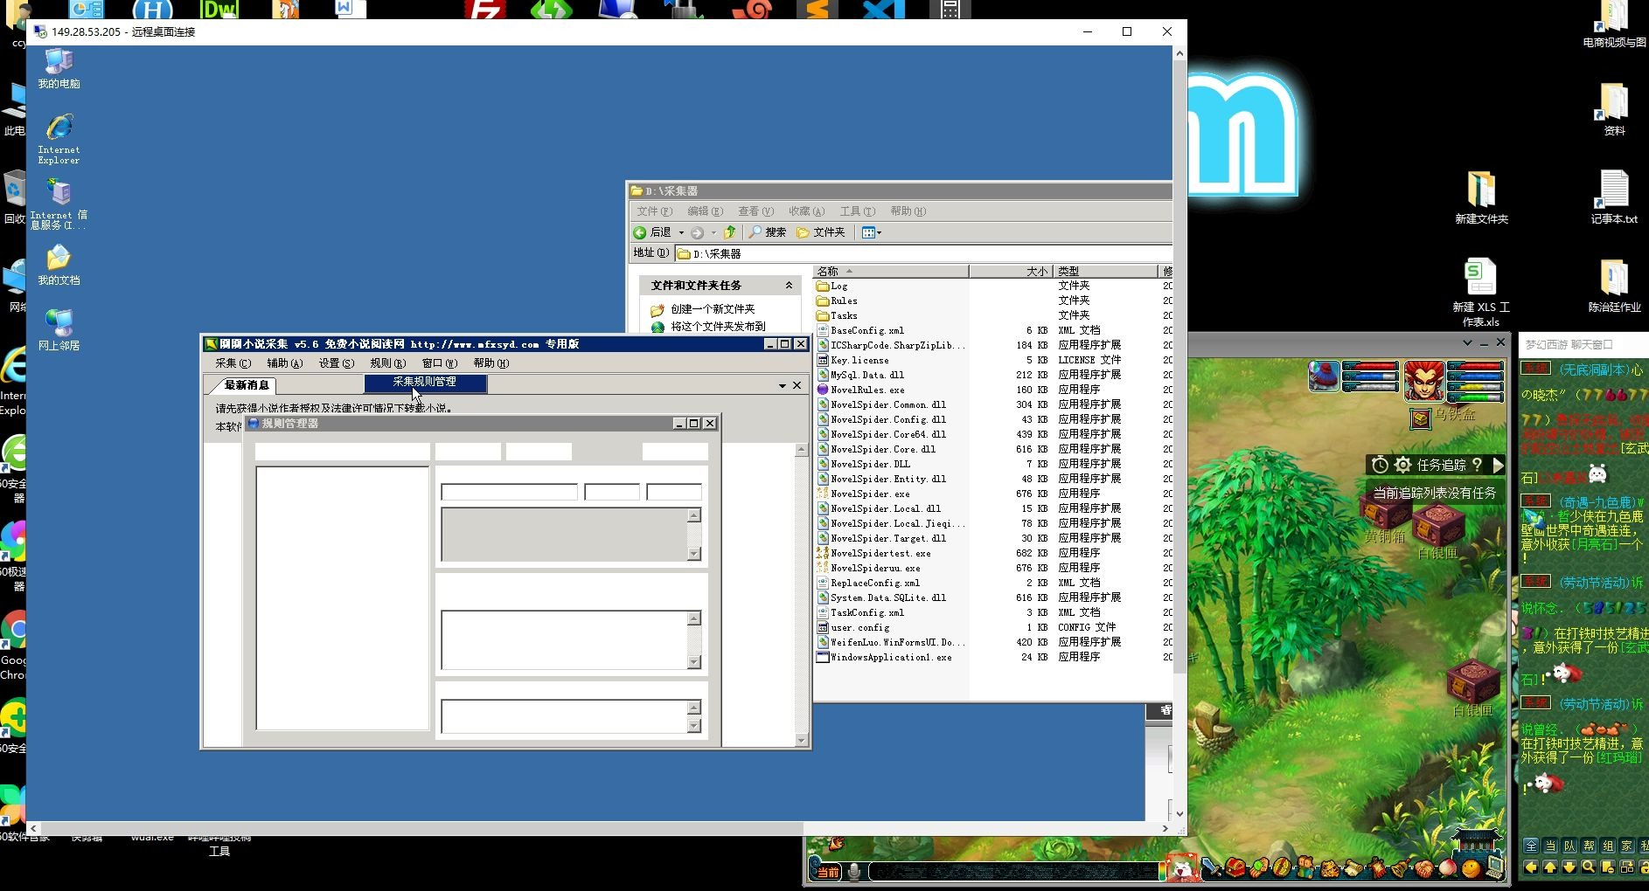Open the 新建 XLS 工作表.xls file
The image size is (1649, 891).
click(x=1480, y=293)
